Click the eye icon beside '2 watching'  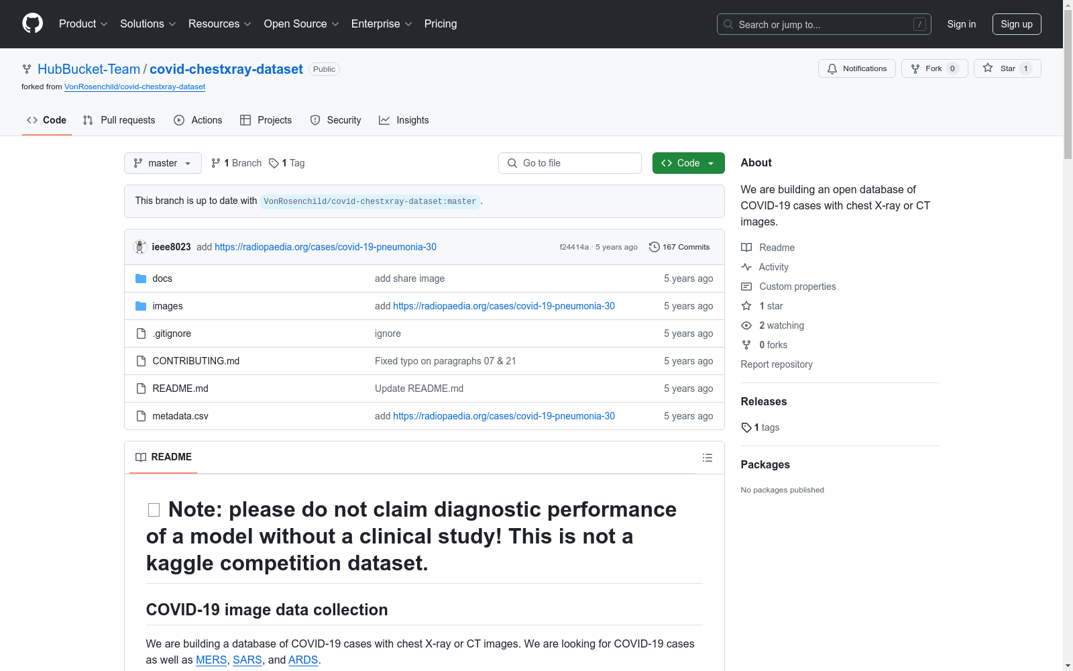pos(746,325)
